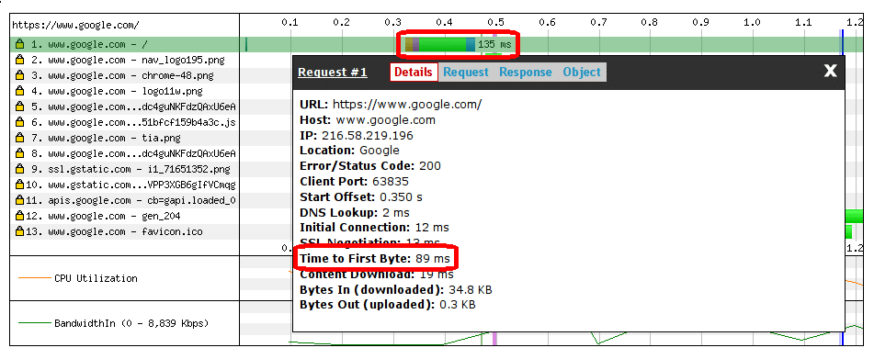874x359 pixels.
Task: Click lock icon of request 5
Action: coord(20,107)
